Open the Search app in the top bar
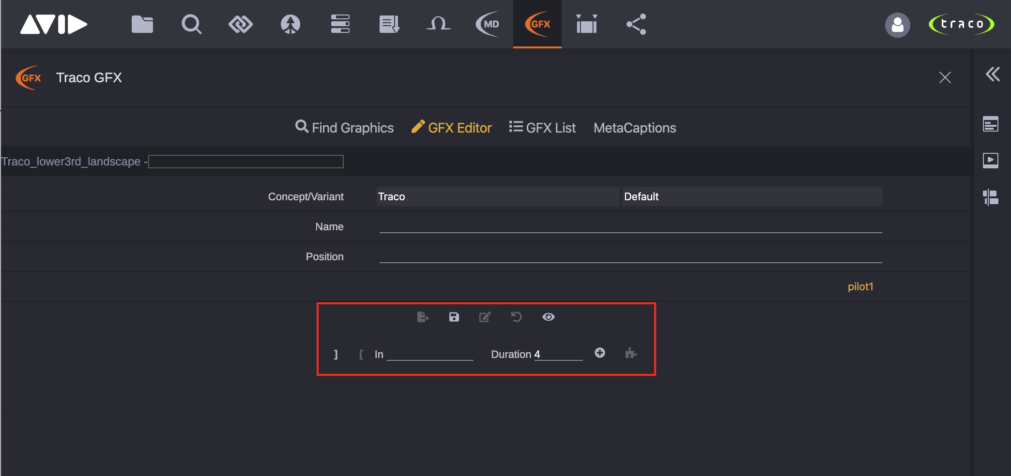1011x476 pixels. click(192, 24)
